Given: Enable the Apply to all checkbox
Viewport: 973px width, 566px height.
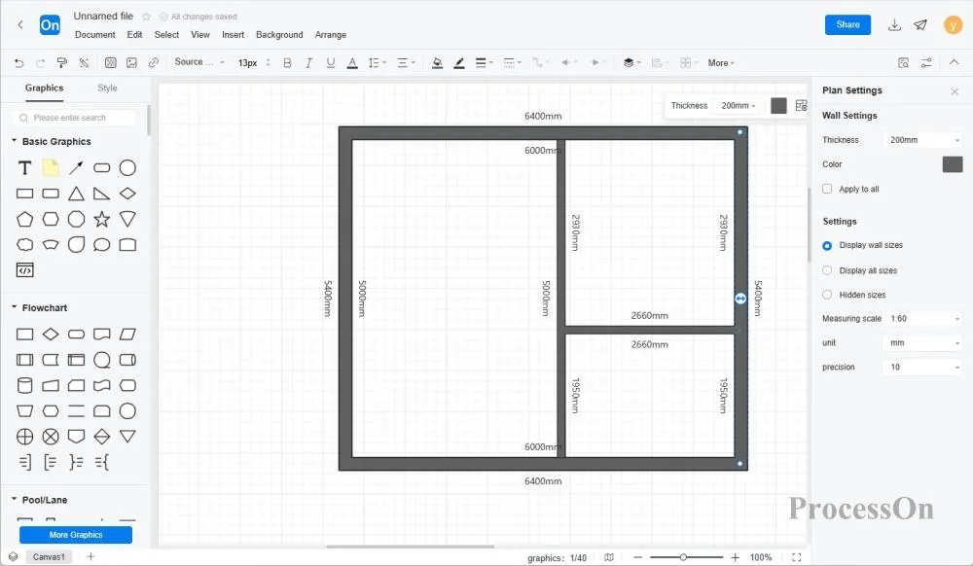Looking at the screenshot, I should coord(827,189).
